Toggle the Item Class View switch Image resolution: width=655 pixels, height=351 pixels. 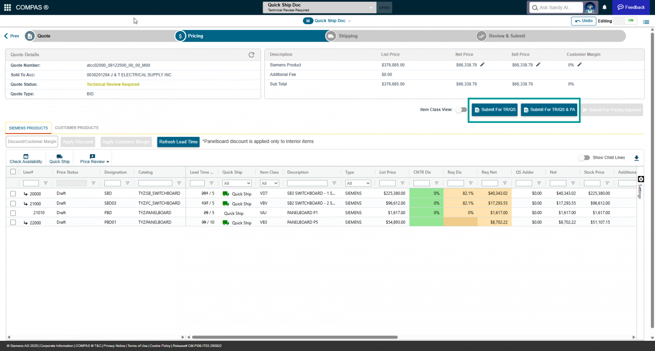point(461,110)
